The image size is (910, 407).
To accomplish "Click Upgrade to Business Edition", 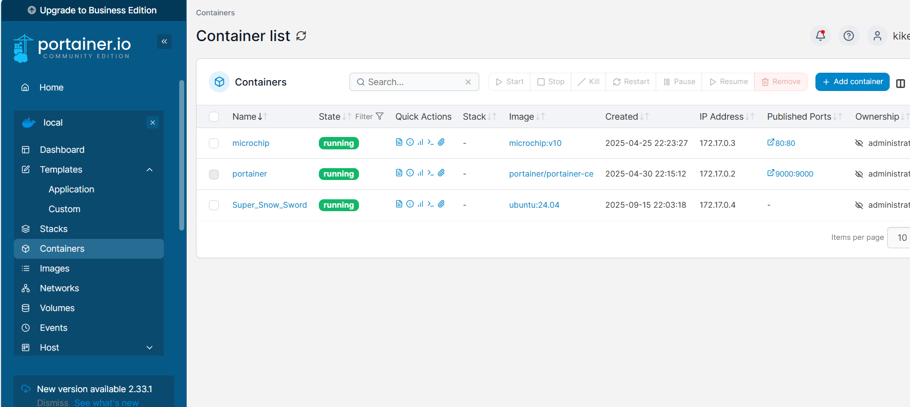I will click(93, 10).
